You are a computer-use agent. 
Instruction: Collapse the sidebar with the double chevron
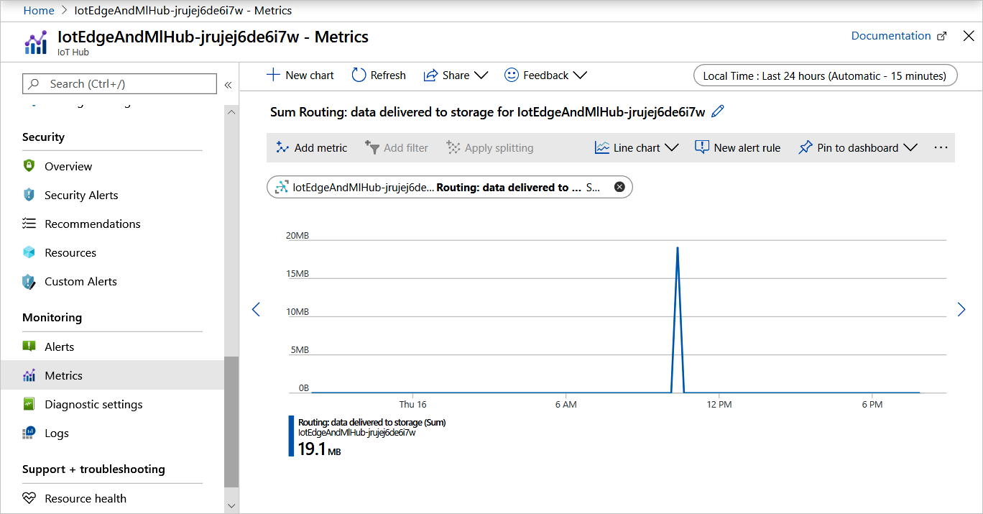[x=228, y=85]
